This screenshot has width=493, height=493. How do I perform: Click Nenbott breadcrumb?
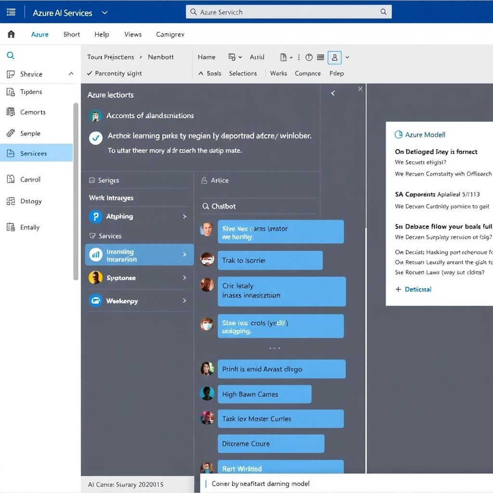click(161, 57)
